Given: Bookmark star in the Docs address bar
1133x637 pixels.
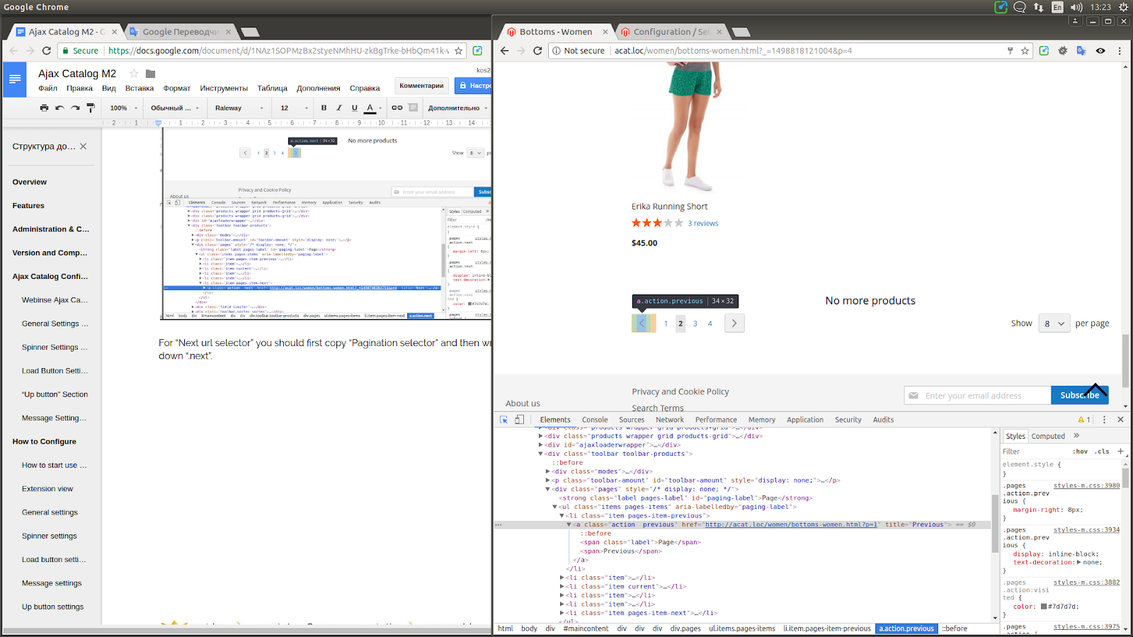Looking at the screenshot, I should (458, 51).
